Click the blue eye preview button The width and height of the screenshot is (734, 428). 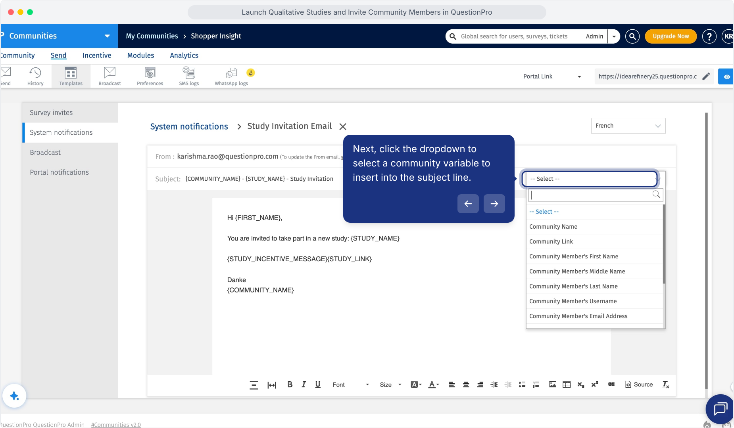(x=726, y=76)
